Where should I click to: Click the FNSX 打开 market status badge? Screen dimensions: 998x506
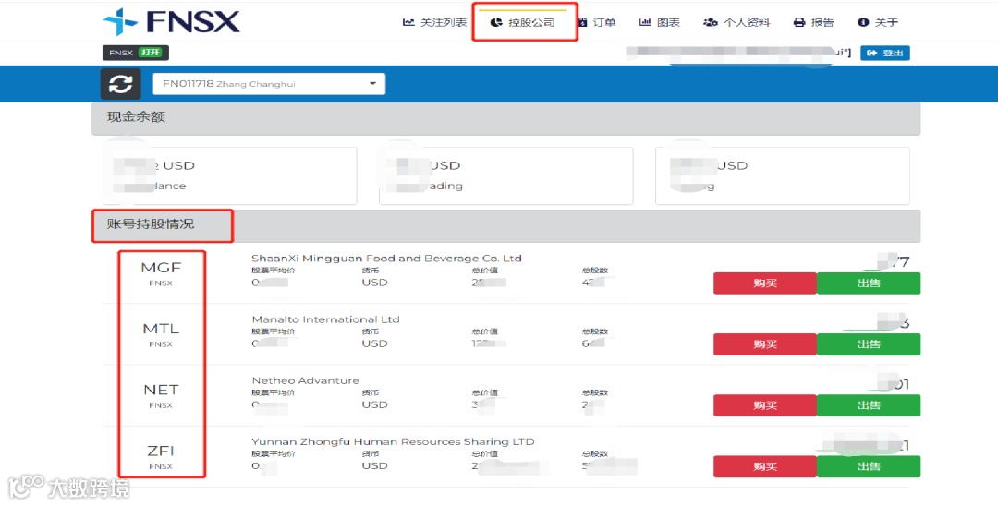point(136,53)
